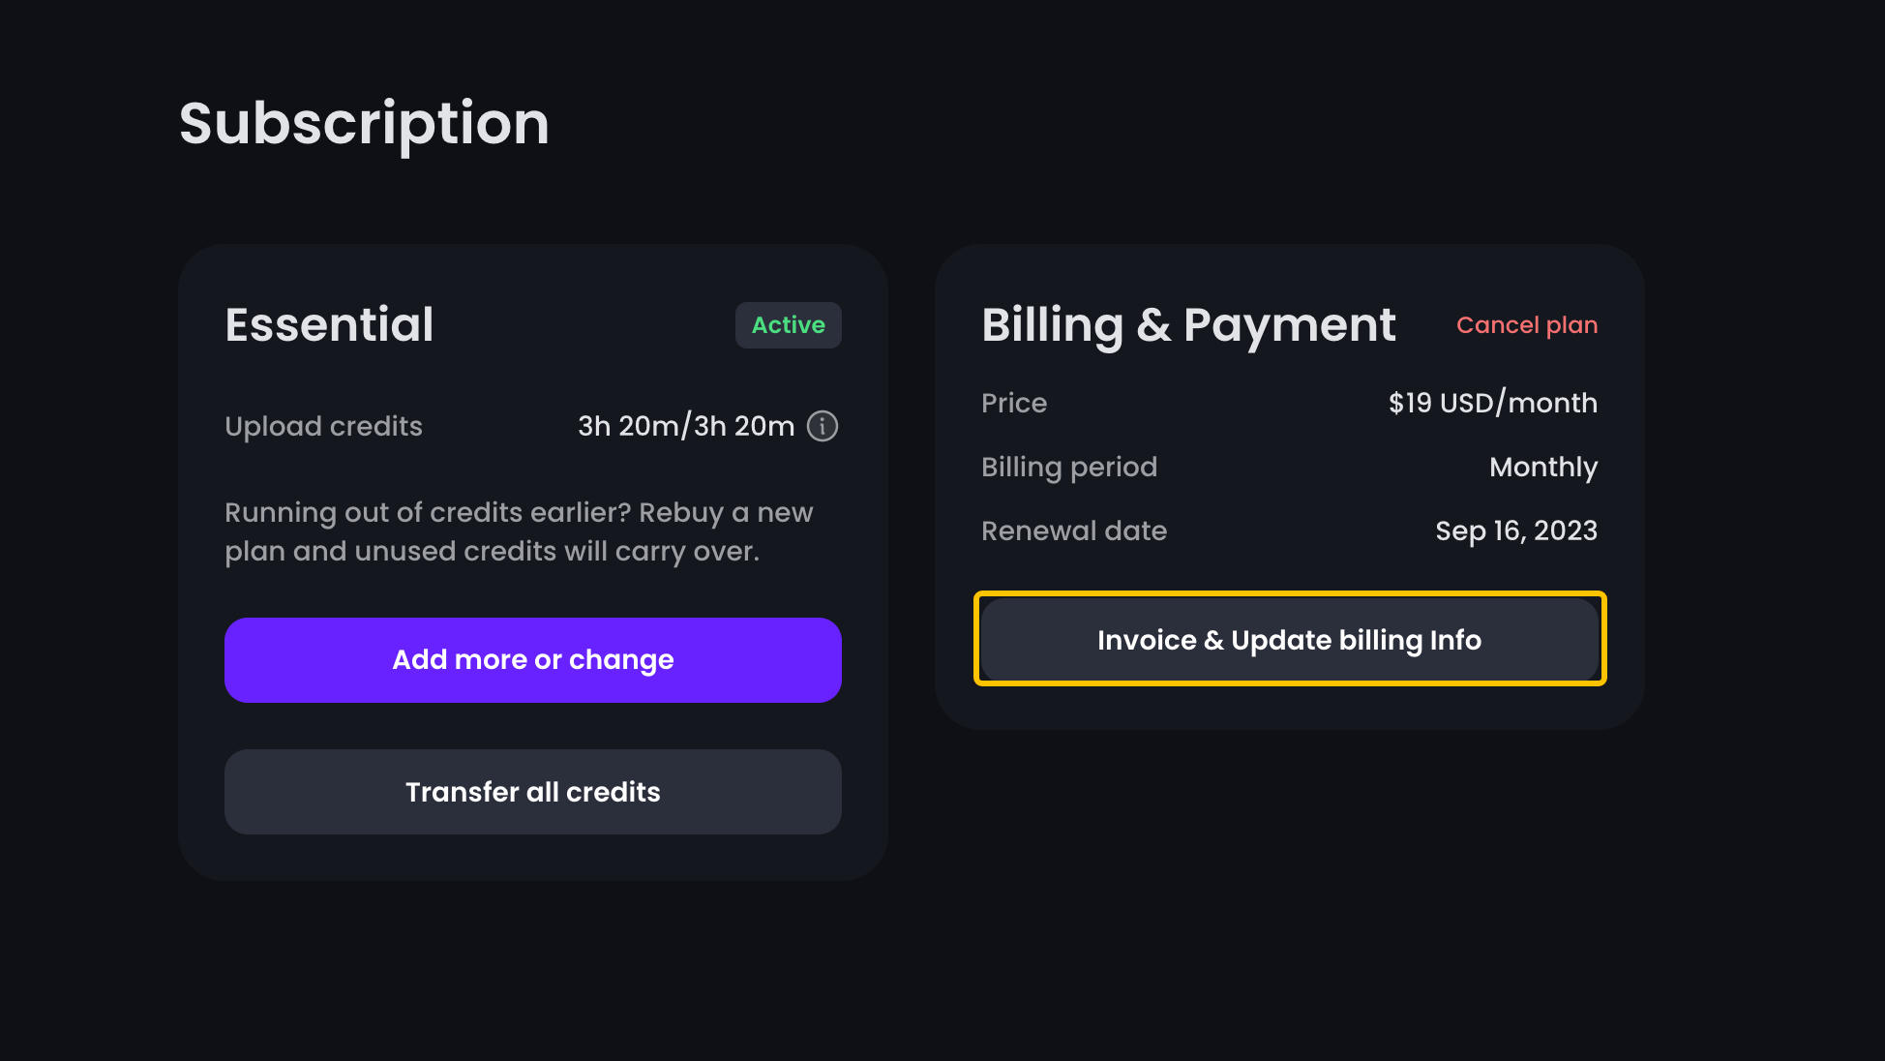Click the Subscription page heading
1885x1061 pixels.
pyautogui.click(x=364, y=124)
